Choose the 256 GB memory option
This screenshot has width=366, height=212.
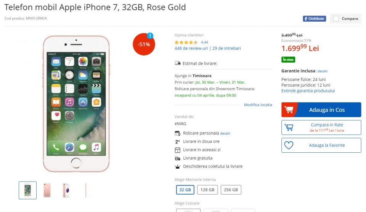tap(231, 190)
